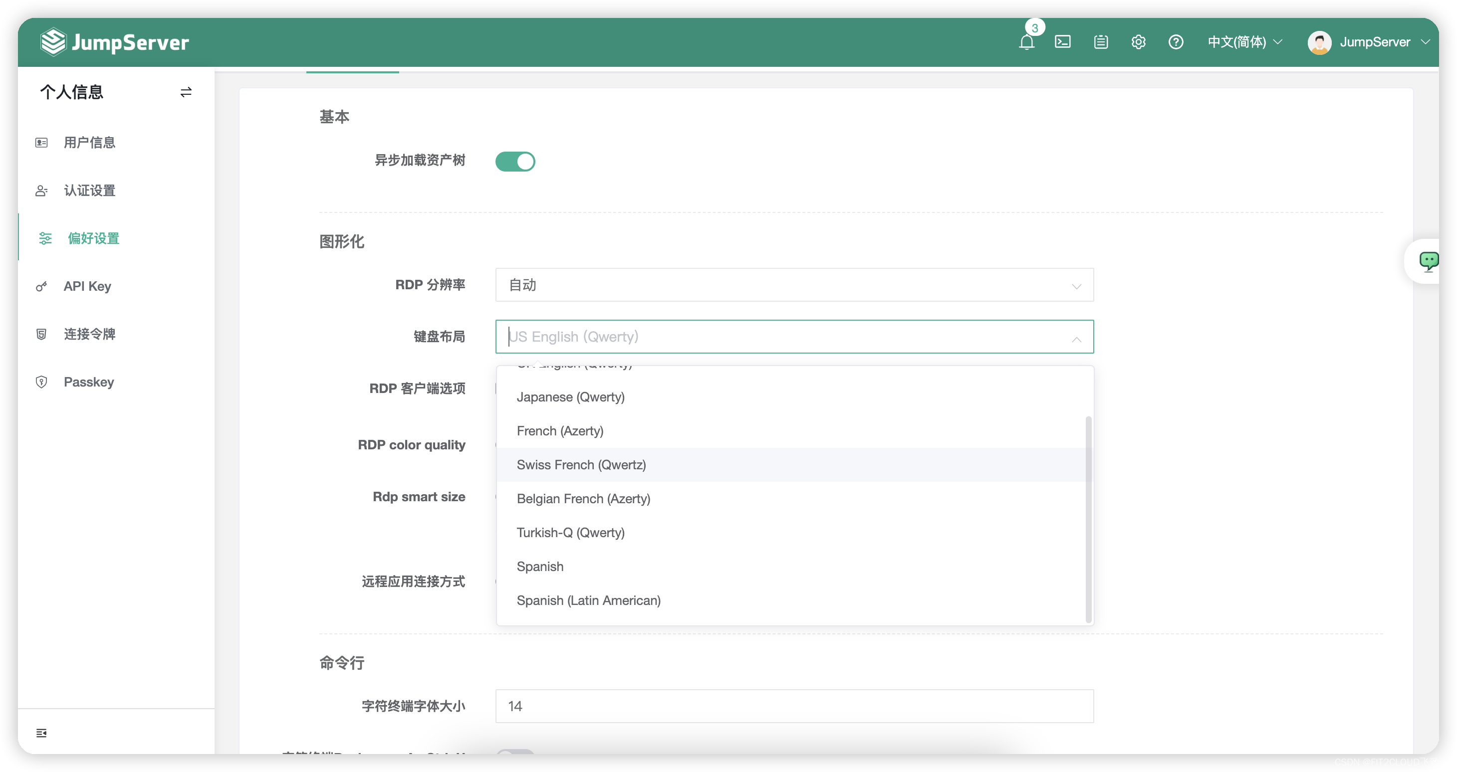Select Turkish-Q (Qwerty) keyboard layout

[791, 533]
